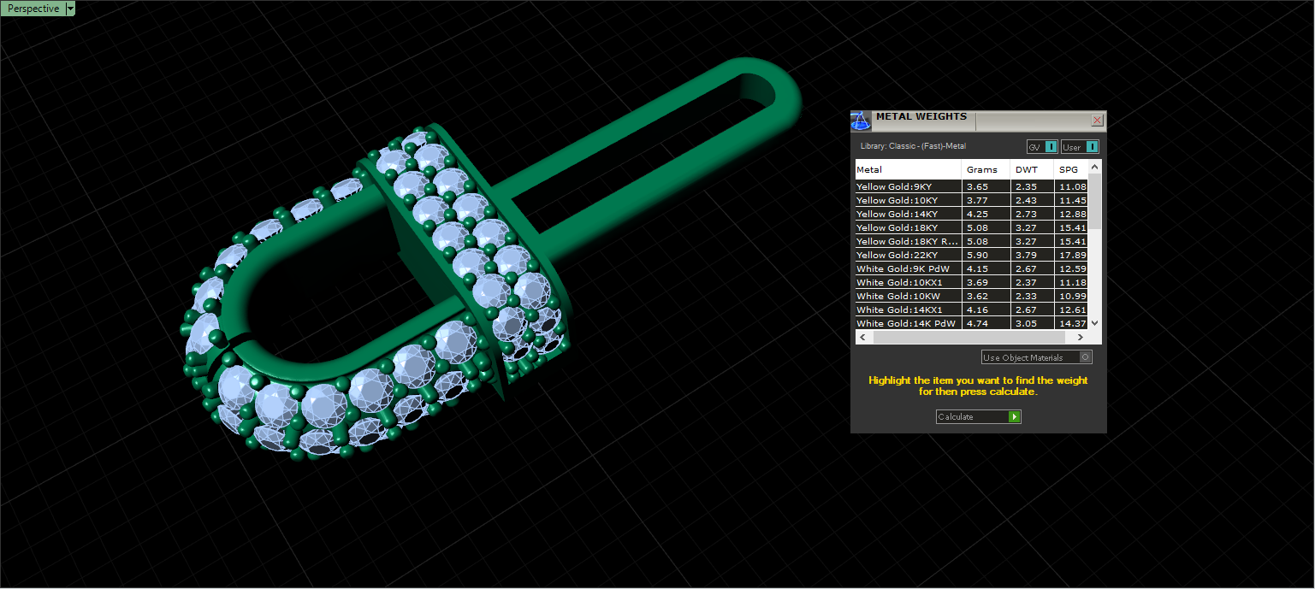Sort by the DWT column header
The height and width of the screenshot is (589, 1315).
click(1032, 169)
